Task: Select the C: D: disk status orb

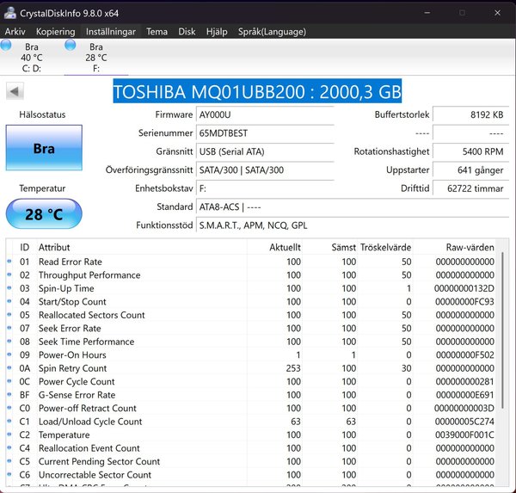Action: pos(6,45)
